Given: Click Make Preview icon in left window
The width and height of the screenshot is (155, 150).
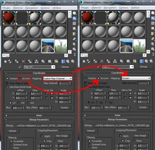Looking at the screenshot, I should point(74,39).
